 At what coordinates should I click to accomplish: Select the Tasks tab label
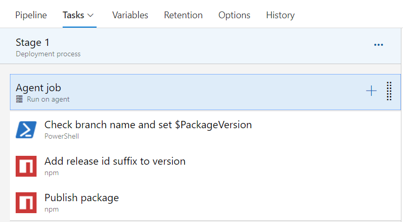pyautogui.click(x=73, y=15)
